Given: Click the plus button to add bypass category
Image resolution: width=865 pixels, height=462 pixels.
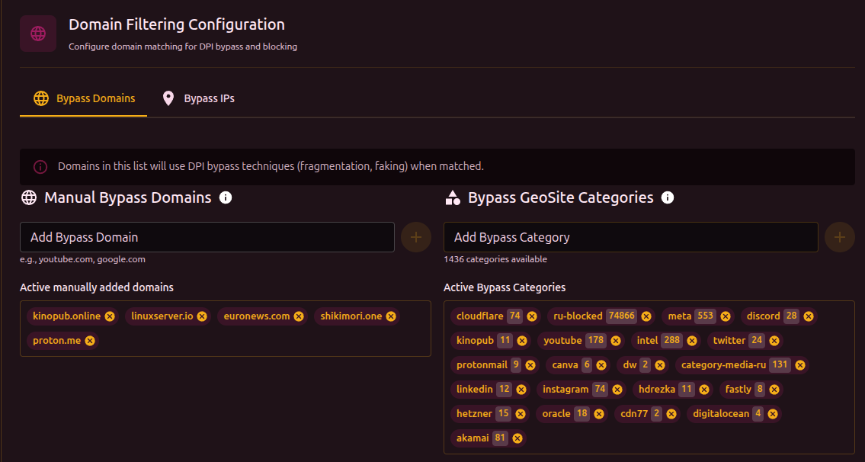Looking at the screenshot, I should click(839, 237).
